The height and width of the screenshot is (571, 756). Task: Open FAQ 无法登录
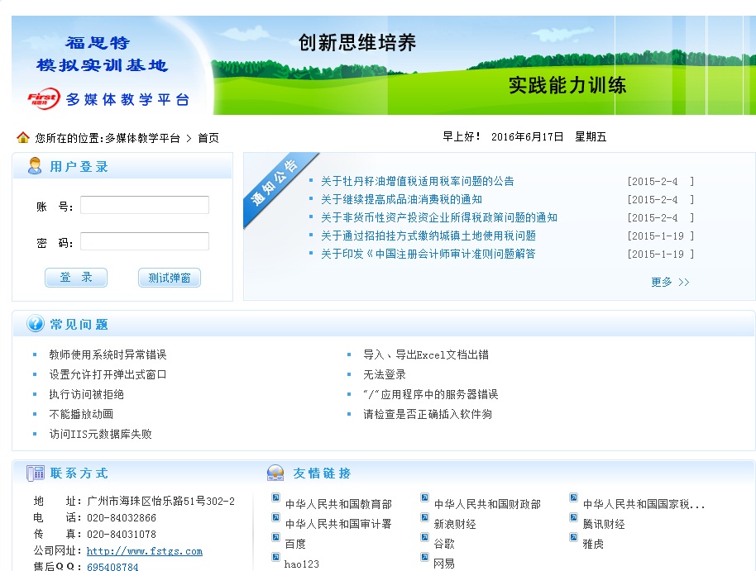pyautogui.click(x=385, y=374)
